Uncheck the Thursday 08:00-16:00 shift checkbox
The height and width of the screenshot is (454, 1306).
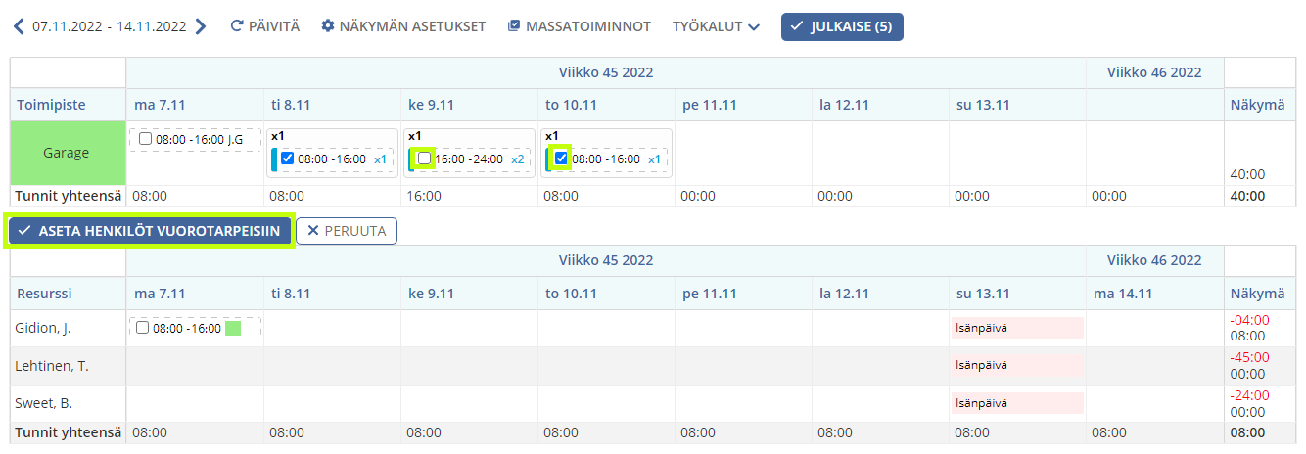click(561, 159)
